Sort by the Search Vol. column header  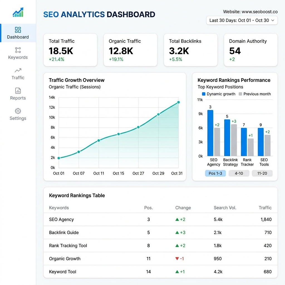[x=225, y=208]
